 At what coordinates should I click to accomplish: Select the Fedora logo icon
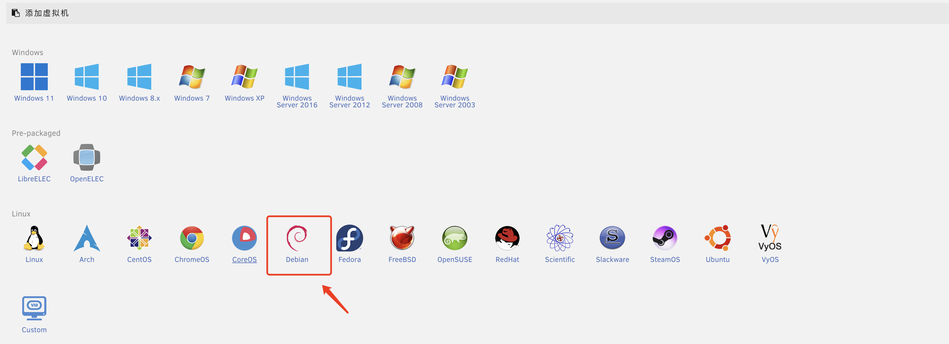(x=350, y=238)
